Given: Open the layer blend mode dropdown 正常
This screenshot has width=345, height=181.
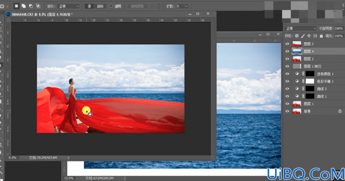Looking at the screenshot, I should pyautogui.click(x=300, y=28).
